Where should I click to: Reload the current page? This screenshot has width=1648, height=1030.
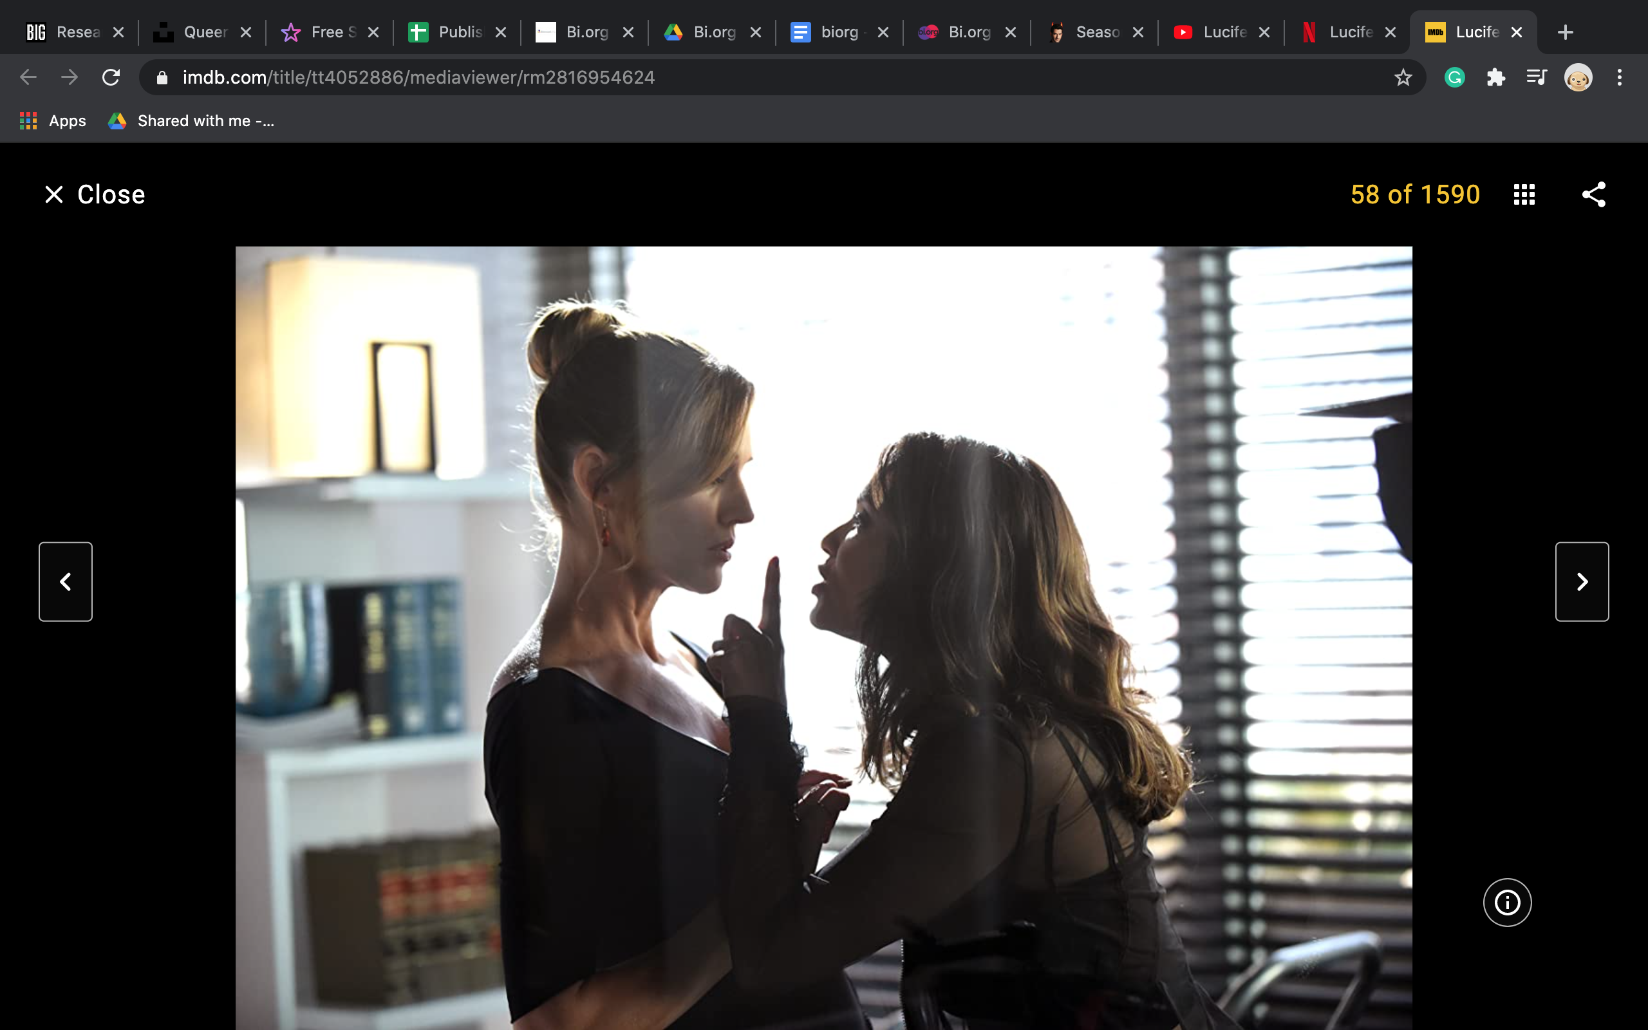click(111, 78)
